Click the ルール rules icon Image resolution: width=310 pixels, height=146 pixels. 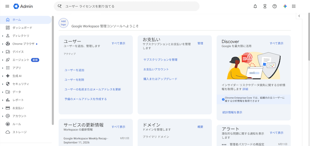click(x=8, y=124)
